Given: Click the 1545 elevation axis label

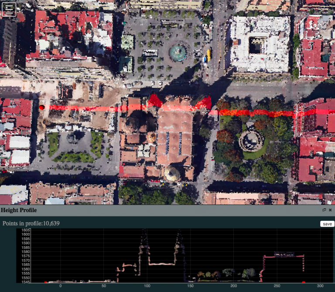Looking at the screenshot, I should (x=26, y=282).
